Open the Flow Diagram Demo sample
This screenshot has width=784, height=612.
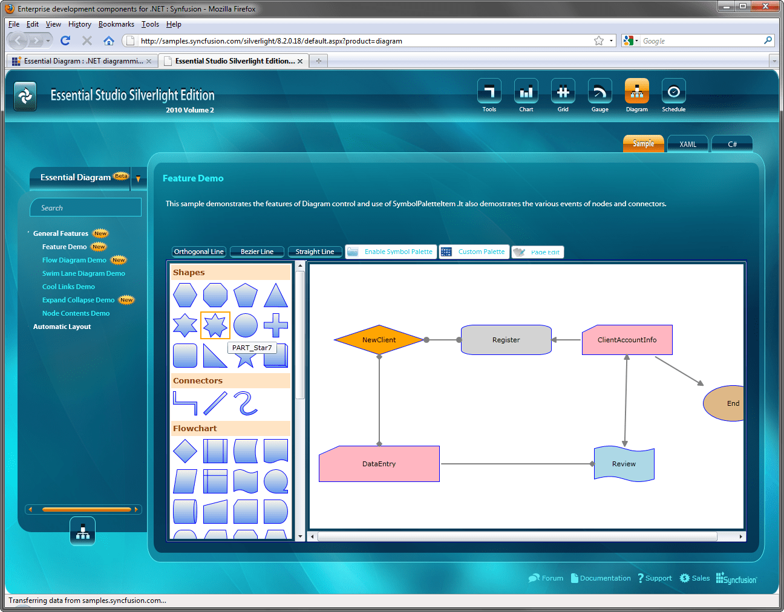point(74,260)
